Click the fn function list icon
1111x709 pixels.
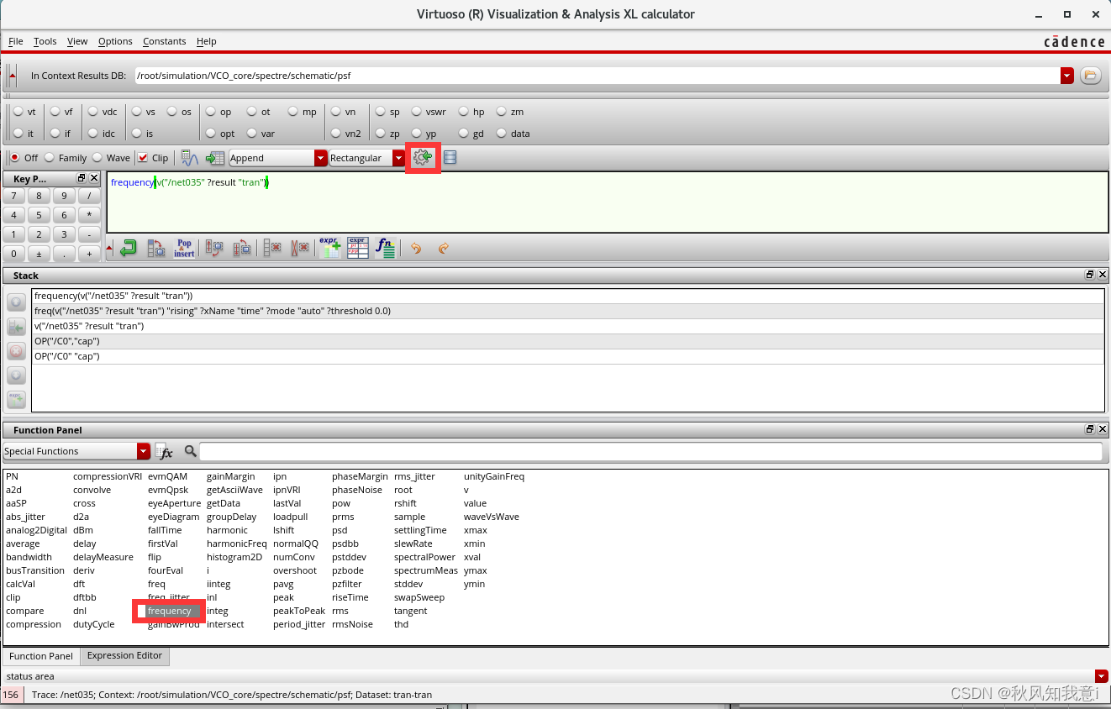[x=386, y=248]
